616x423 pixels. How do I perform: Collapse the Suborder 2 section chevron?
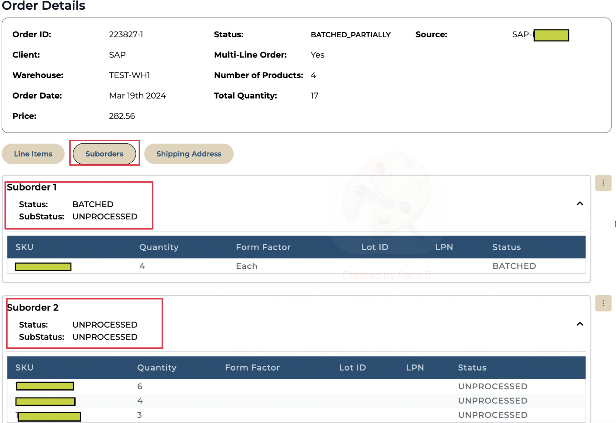(580, 324)
